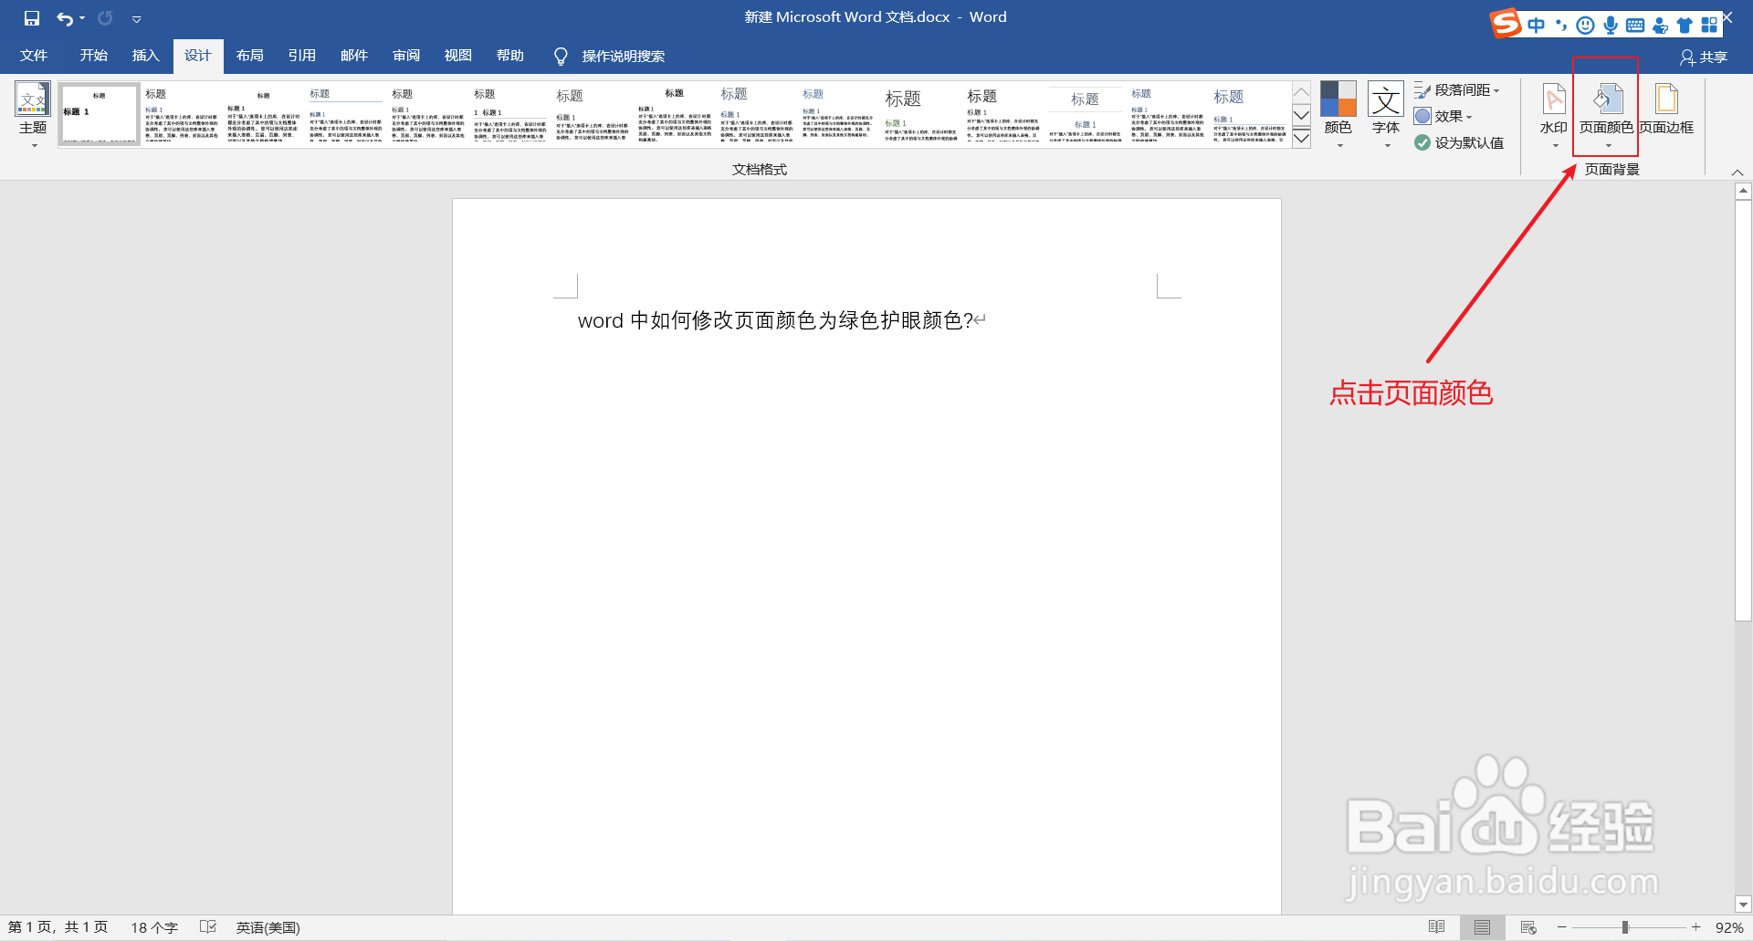Save the document with the floppy icon
This screenshot has width=1753, height=941.
[x=32, y=18]
